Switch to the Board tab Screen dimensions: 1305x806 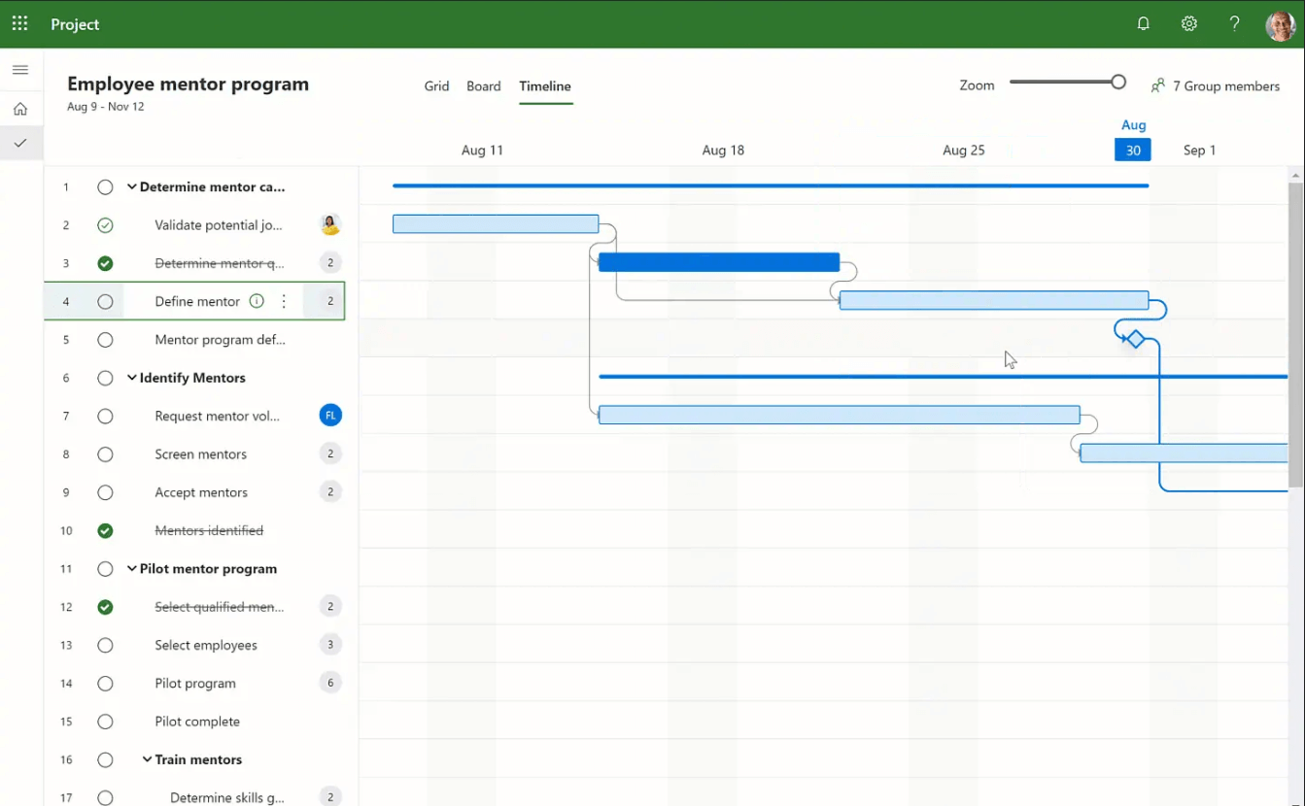tap(483, 85)
